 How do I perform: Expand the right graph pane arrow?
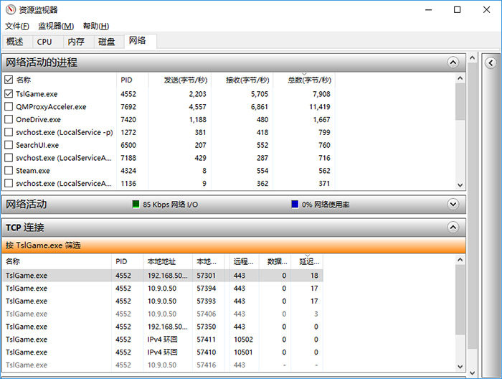click(x=491, y=62)
